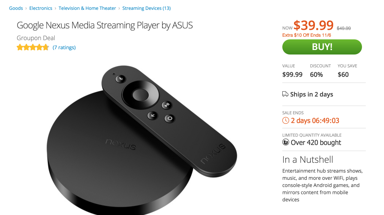Screen dimensions: 384x215
Task: Click the $39.99 sale price
Action: (x=313, y=25)
